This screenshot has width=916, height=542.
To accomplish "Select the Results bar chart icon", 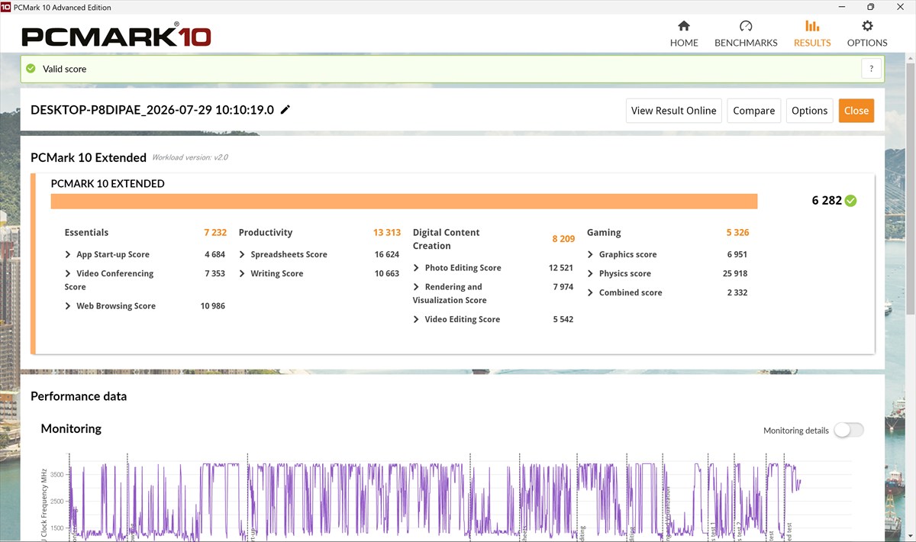I will (812, 26).
